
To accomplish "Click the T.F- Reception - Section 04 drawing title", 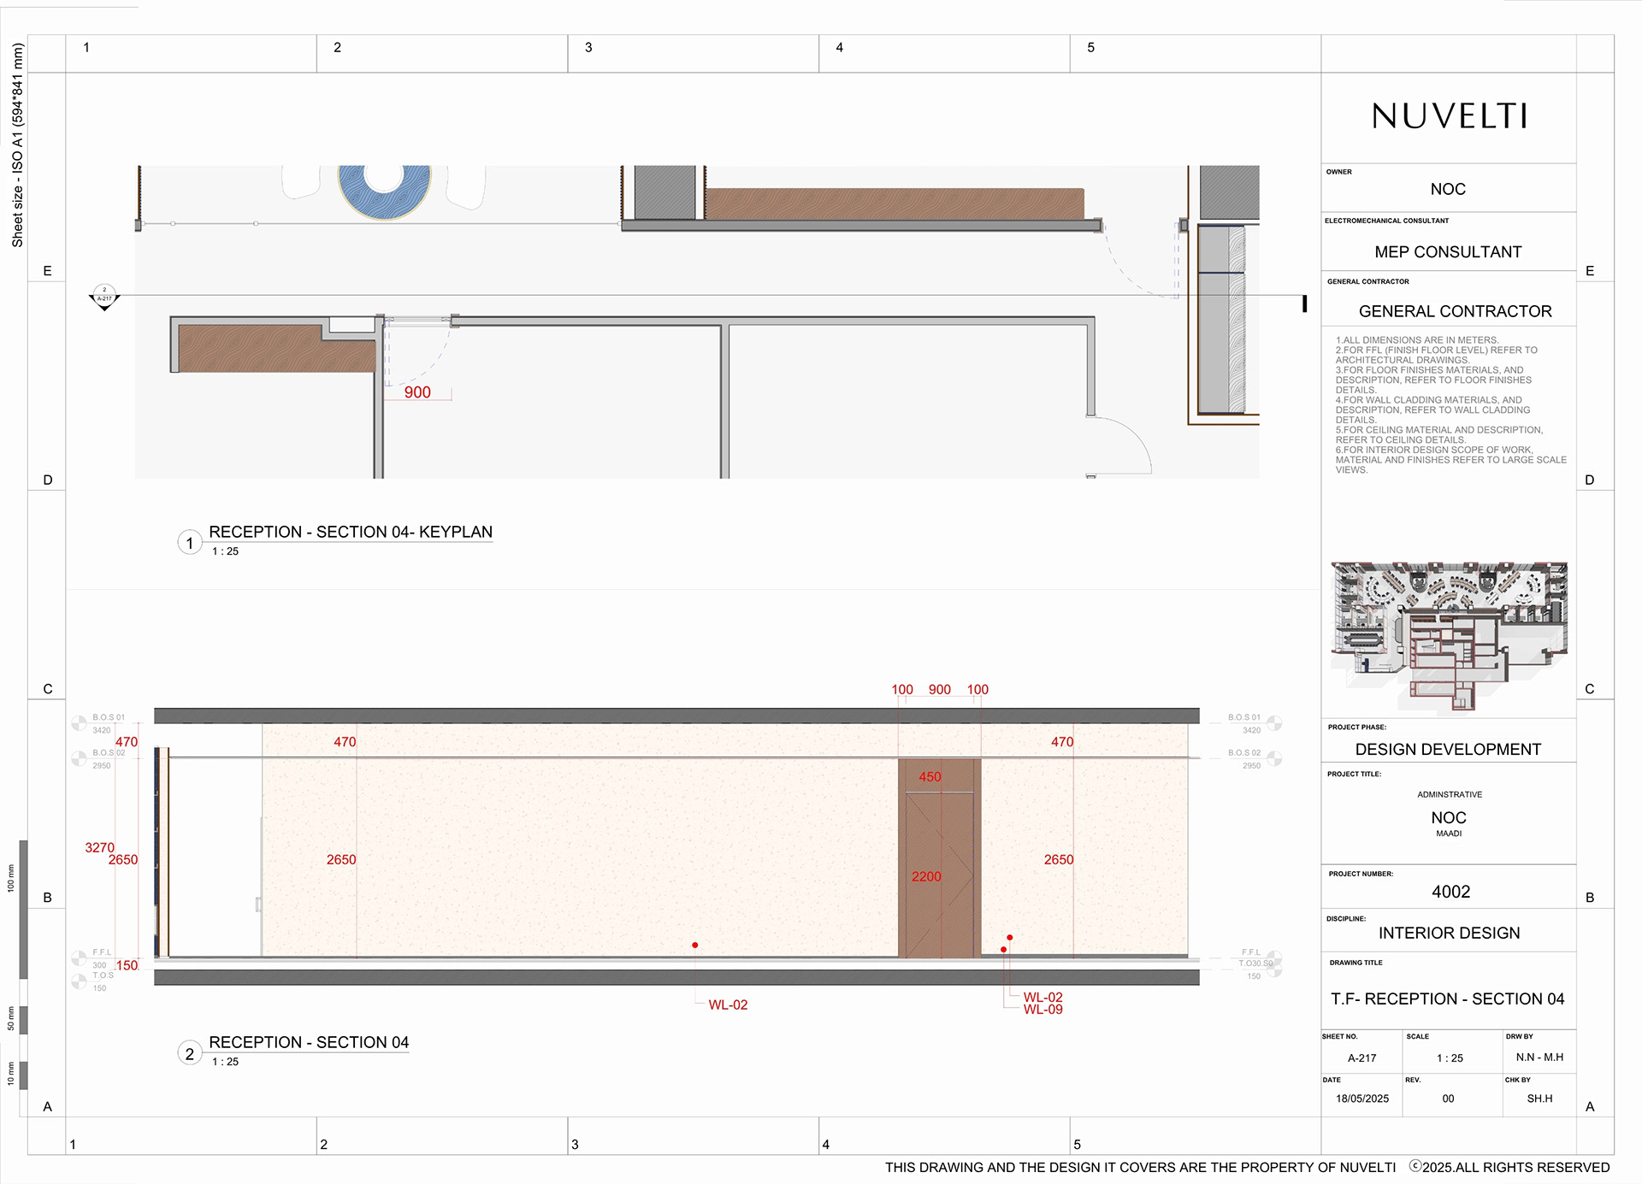I will [x=1448, y=998].
